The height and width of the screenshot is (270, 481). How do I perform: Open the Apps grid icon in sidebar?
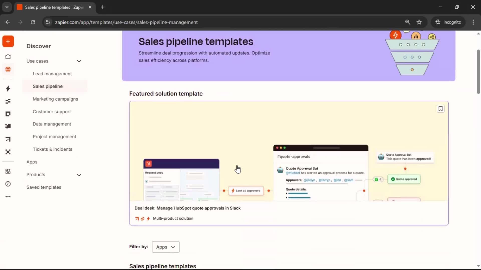point(8,171)
